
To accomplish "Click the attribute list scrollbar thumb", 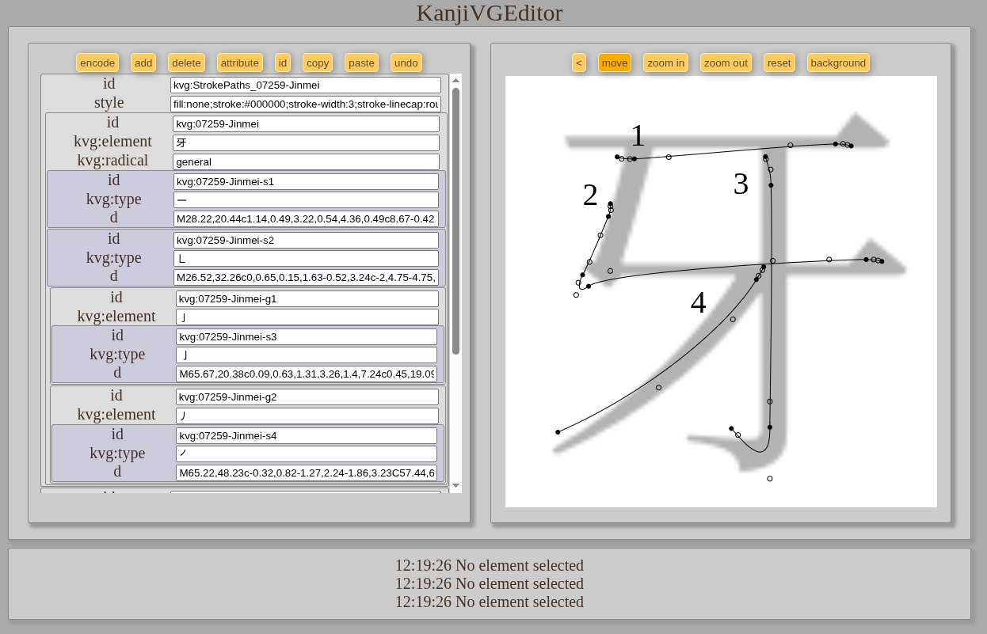I will [455, 221].
